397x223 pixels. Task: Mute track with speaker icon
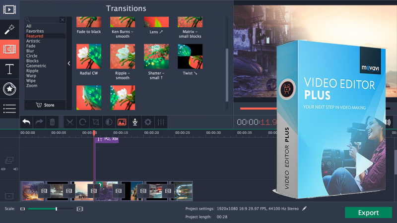pyautogui.click(x=15, y=169)
